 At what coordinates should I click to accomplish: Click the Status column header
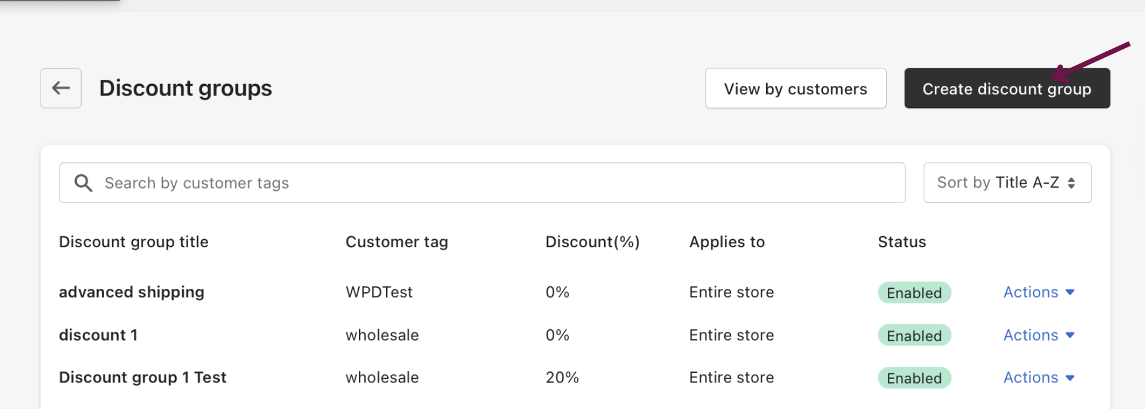(901, 242)
